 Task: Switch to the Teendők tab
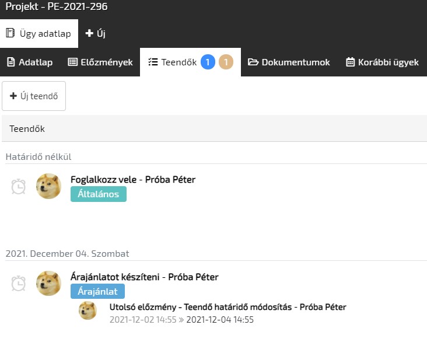(x=172, y=62)
